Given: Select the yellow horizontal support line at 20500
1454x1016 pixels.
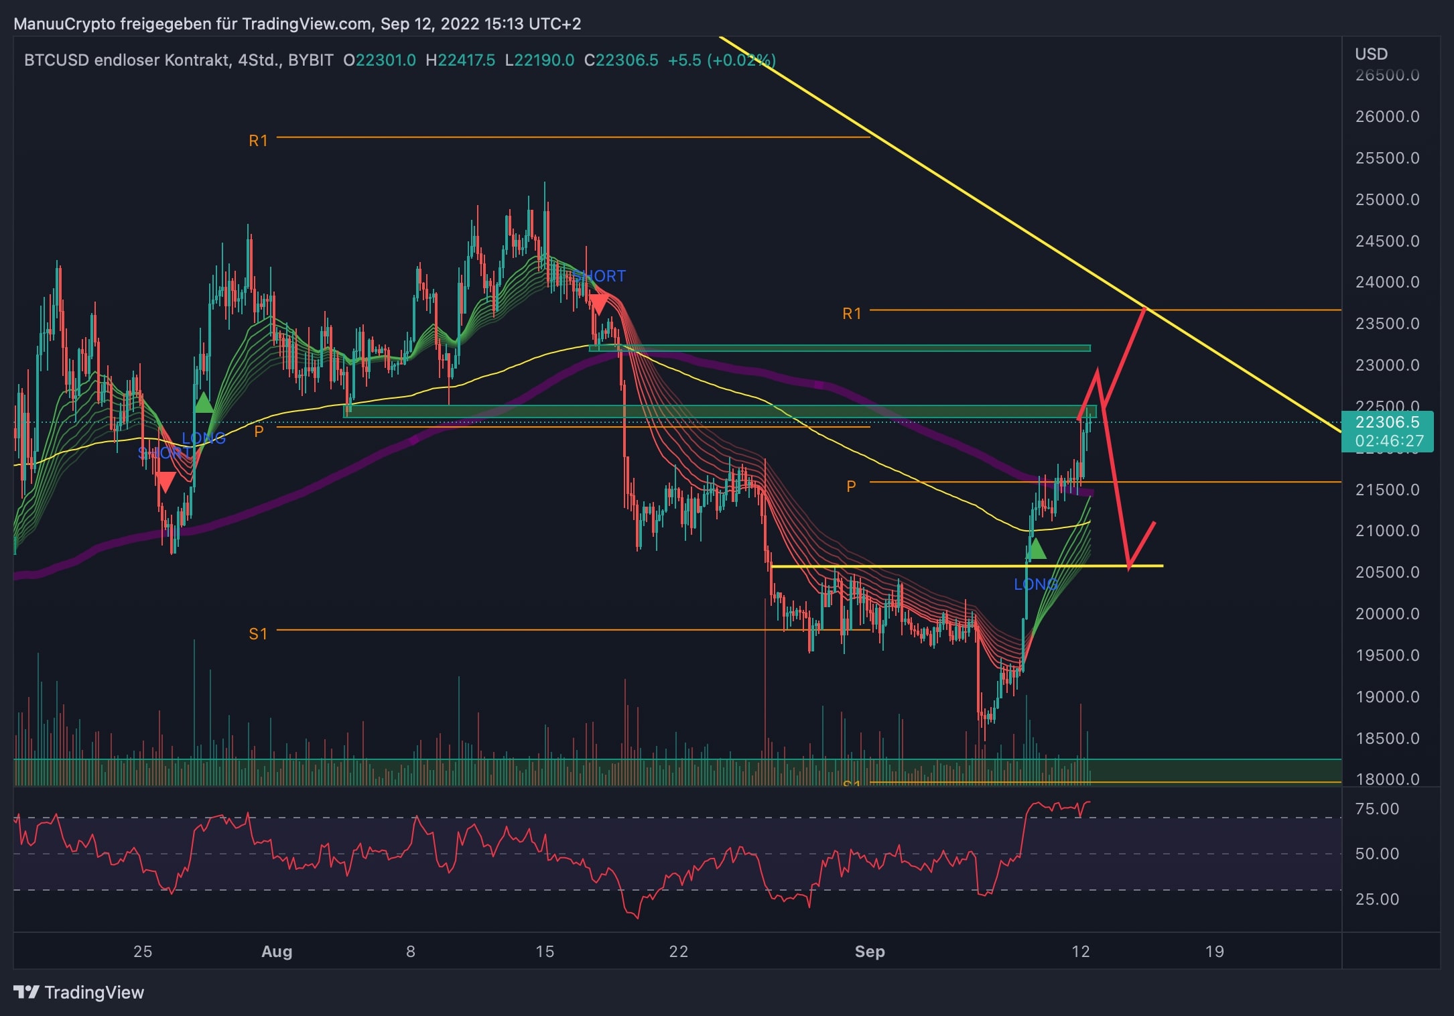Looking at the screenshot, I should point(967,566).
